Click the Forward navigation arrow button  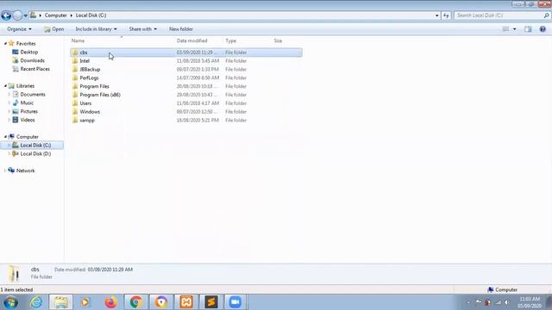click(17, 15)
